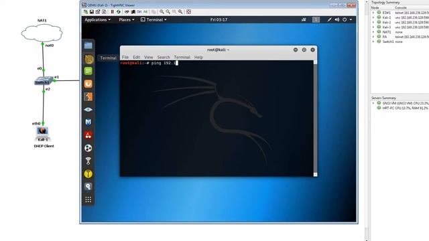Open the red cherries CherryTree dock icon
429x241 pixels.
88,135
